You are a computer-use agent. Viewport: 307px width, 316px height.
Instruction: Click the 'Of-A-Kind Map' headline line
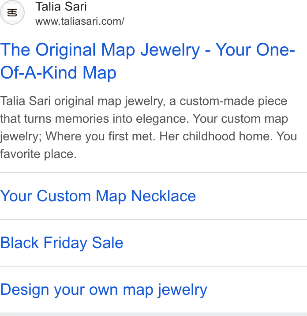(58, 72)
